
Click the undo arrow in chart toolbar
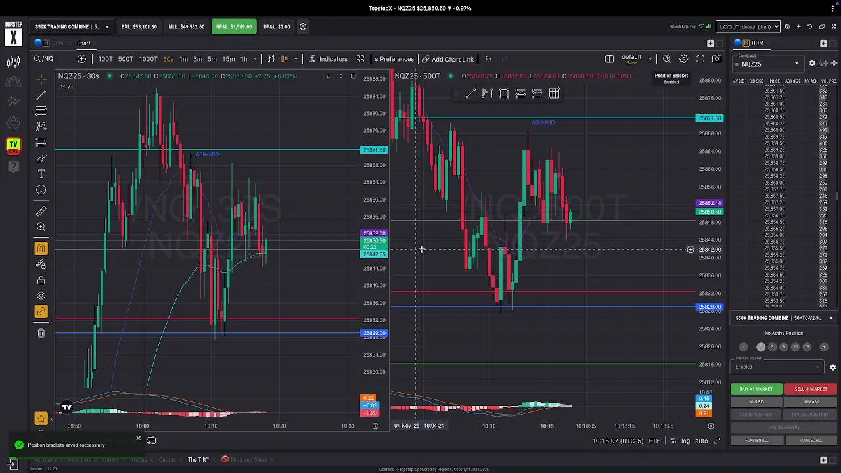[x=488, y=59]
